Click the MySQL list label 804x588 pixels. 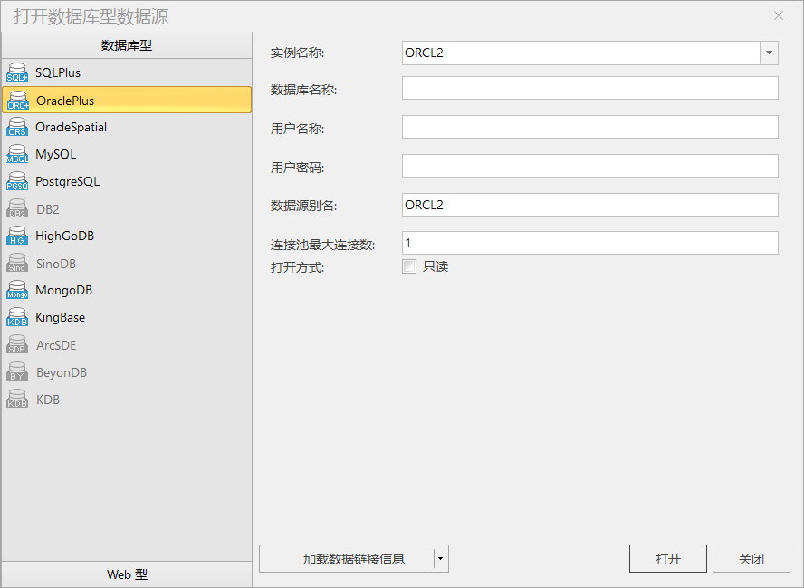[x=55, y=154]
